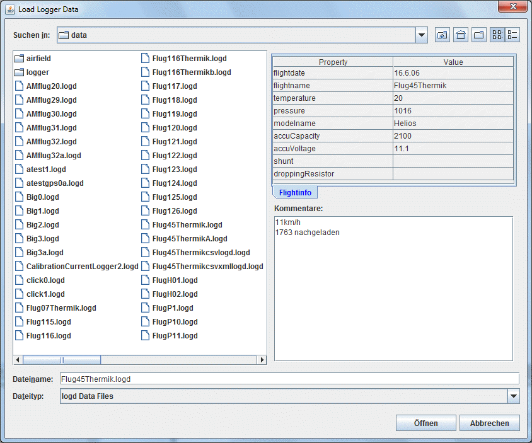Expand the Suchen in directory dropdown

pyautogui.click(x=422, y=35)
